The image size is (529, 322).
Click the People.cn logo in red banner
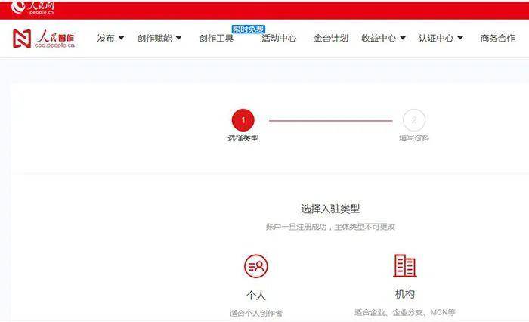(x=32, y=8)
